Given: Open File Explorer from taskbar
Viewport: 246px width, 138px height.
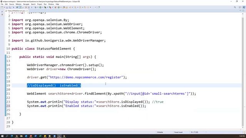Looking at the screenshot, I should coord(22,136).
